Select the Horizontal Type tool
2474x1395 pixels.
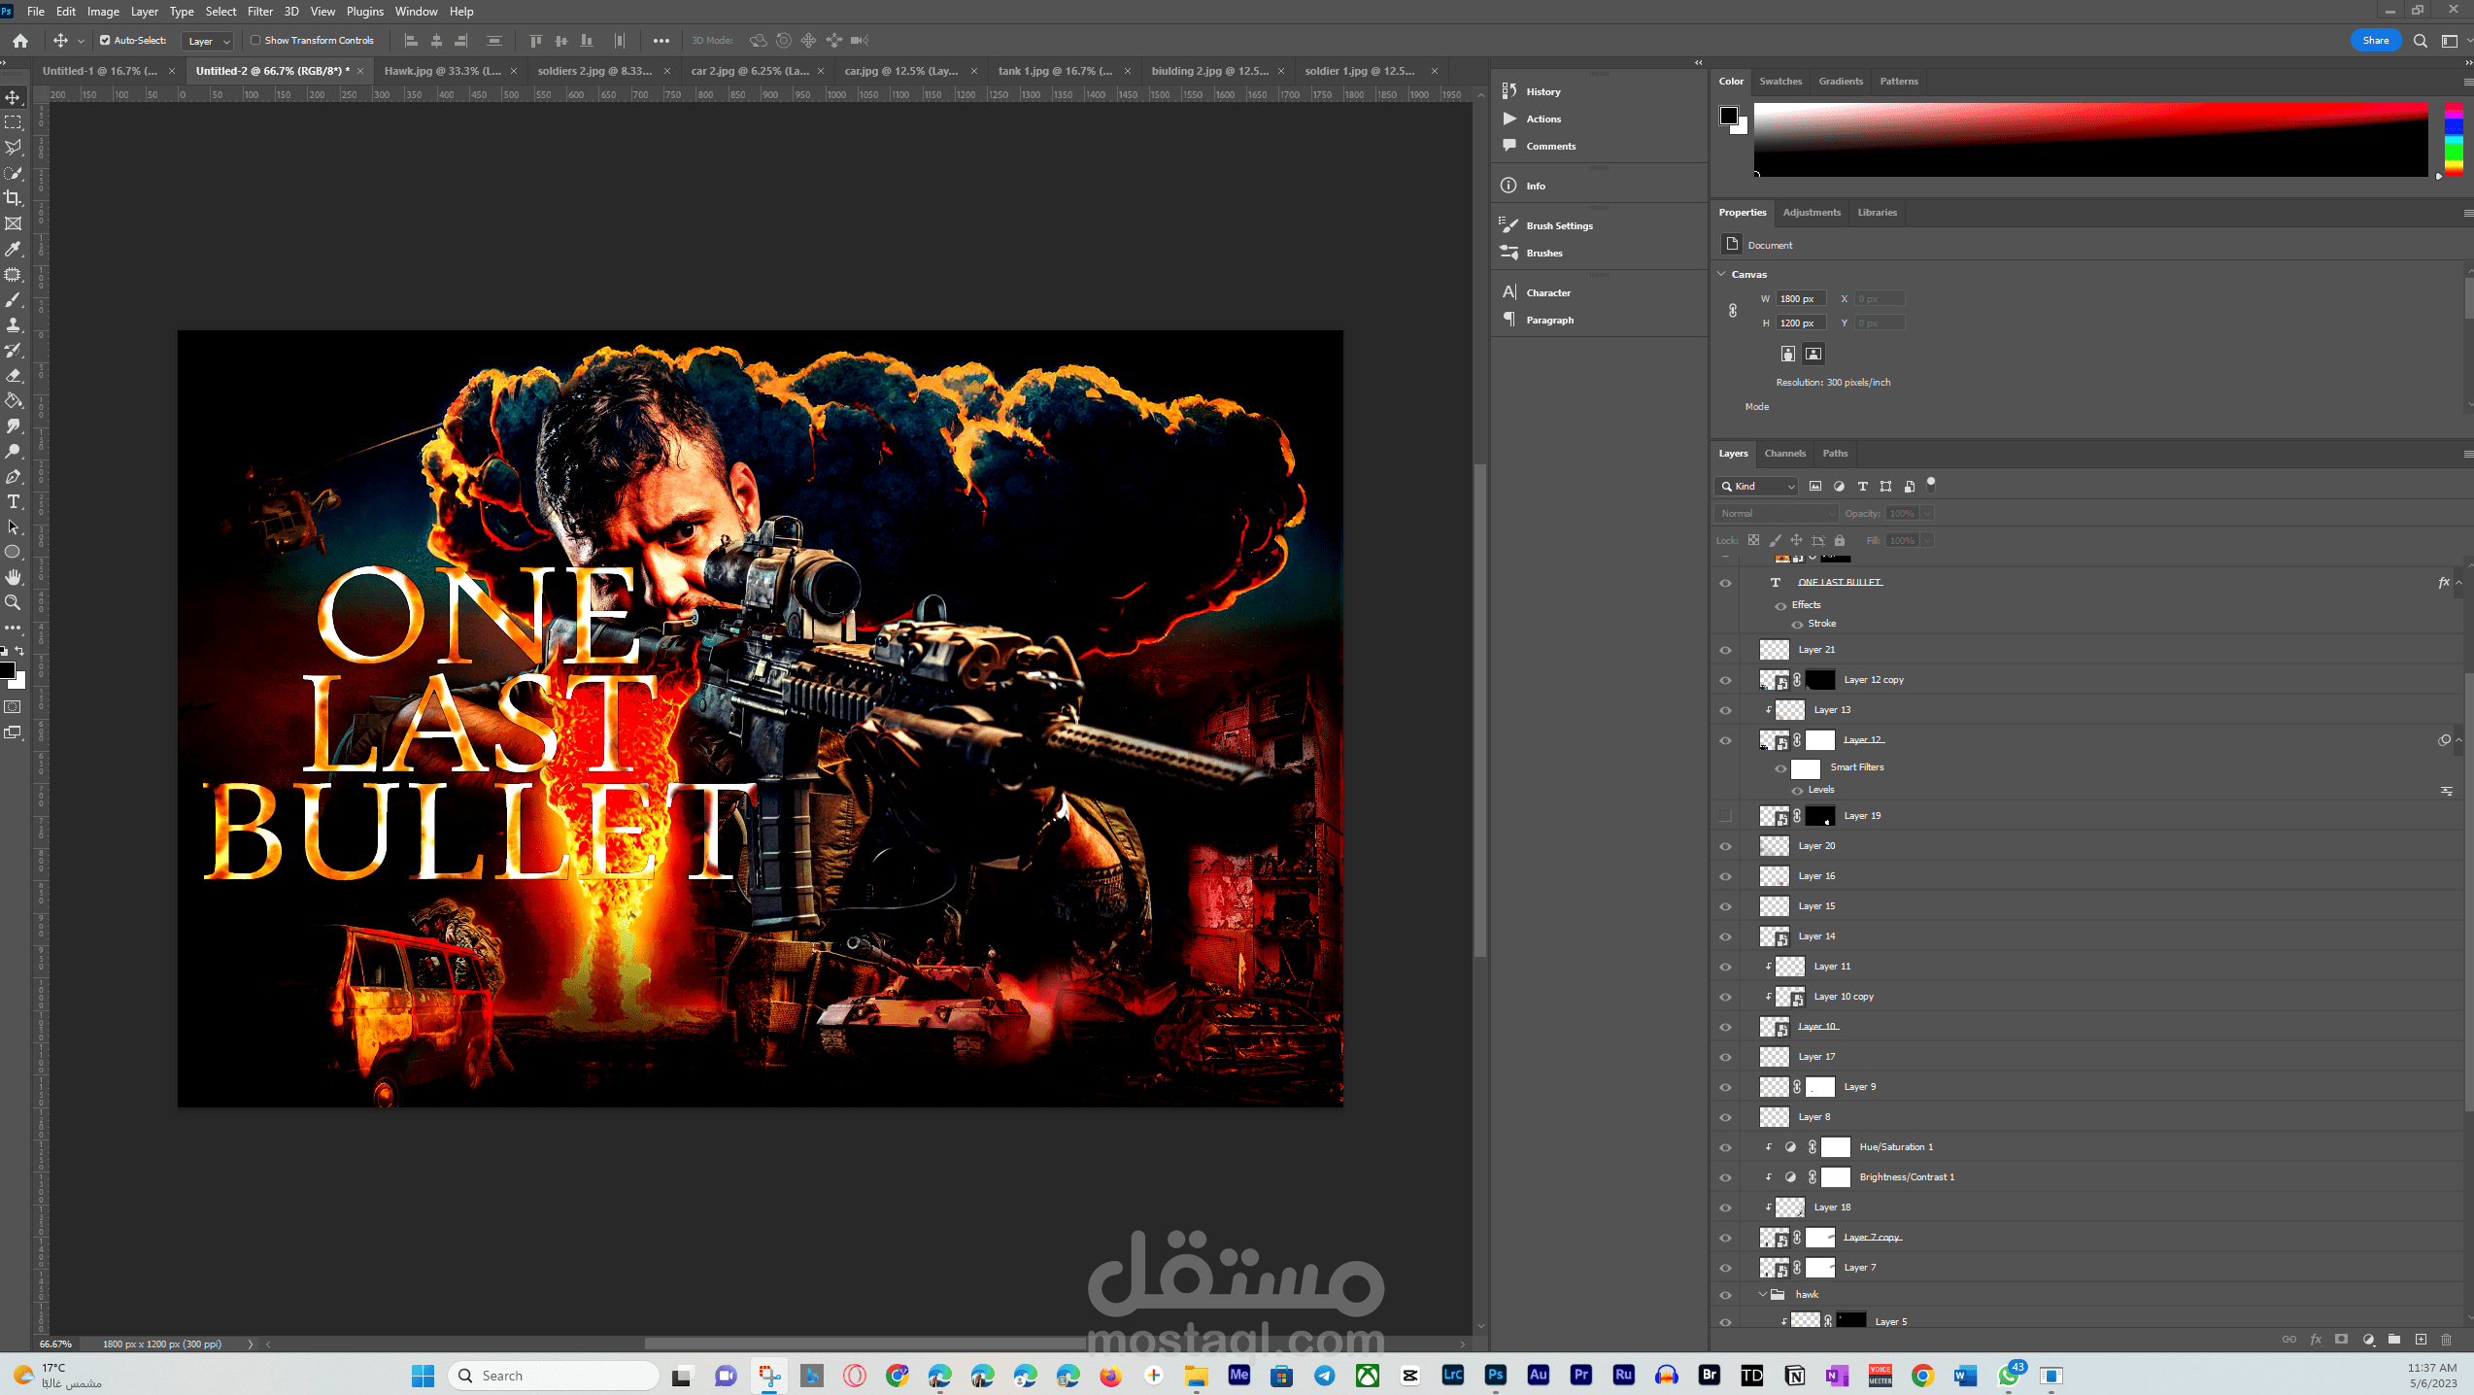coord(14,501)
